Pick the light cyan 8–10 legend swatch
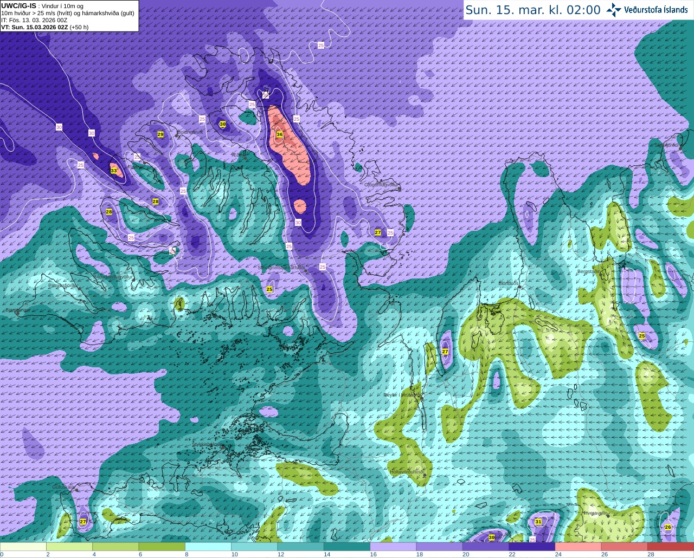The height and width of the screenshot is (558, 694). 208,547
